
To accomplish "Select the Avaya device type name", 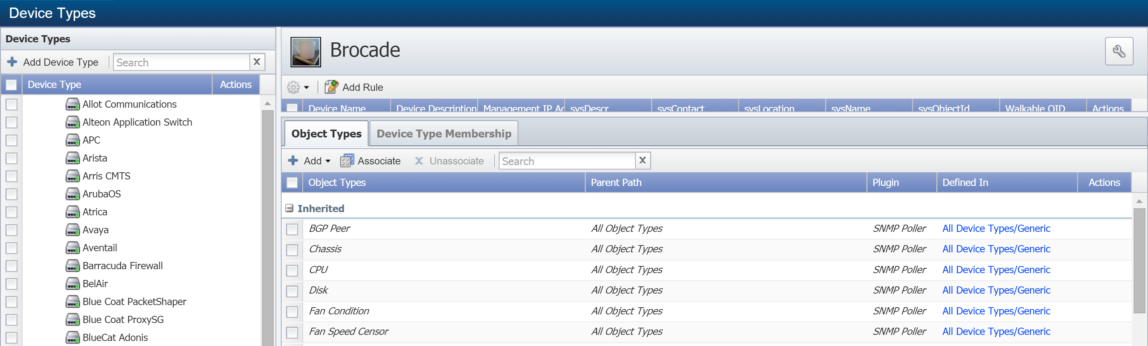I will tap(95, 230).
